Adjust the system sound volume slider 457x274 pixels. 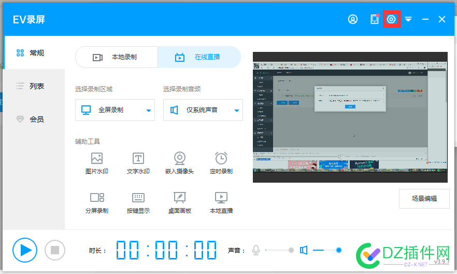tap(327, 250)
